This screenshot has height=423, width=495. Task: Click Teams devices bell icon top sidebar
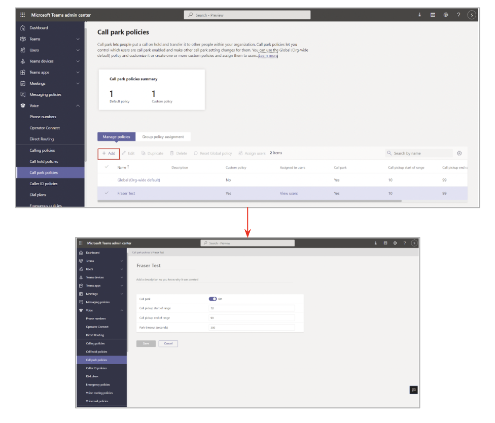23,61
